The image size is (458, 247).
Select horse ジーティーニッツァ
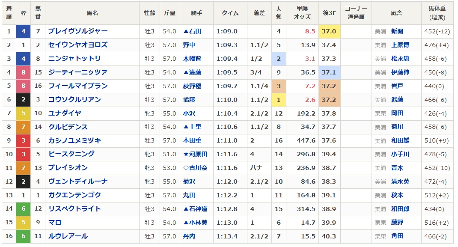[x=77, y=72]
